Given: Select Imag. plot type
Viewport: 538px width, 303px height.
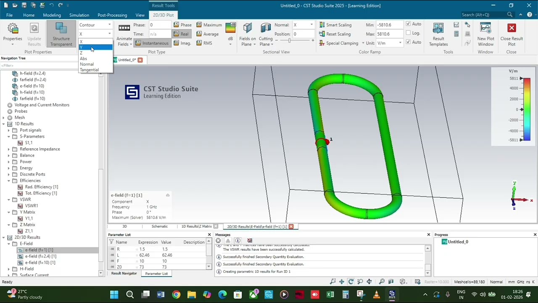Looking at the screenshot, I should pos(182,43).
